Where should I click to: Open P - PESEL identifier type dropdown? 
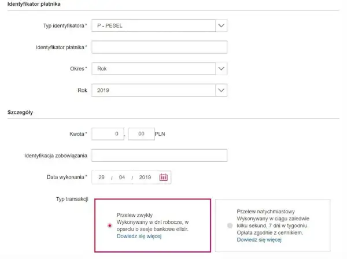pos(160,25)
